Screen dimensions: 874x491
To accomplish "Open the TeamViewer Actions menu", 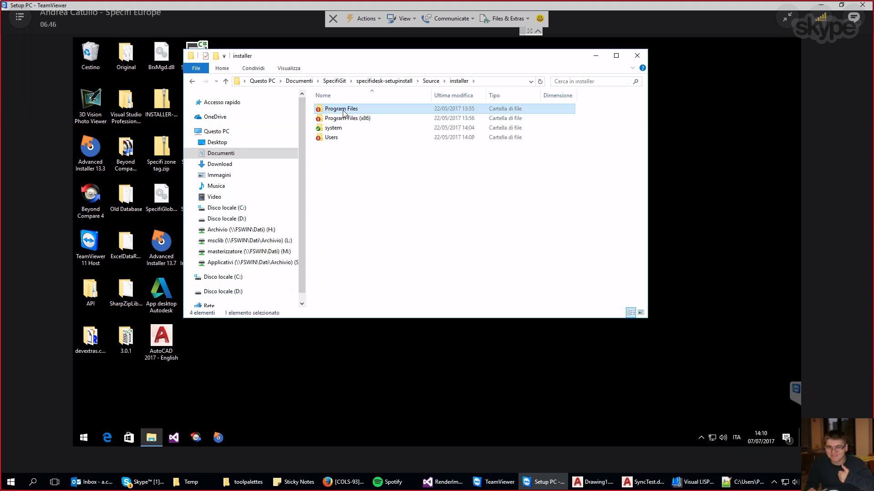I will tap(363, 19).
